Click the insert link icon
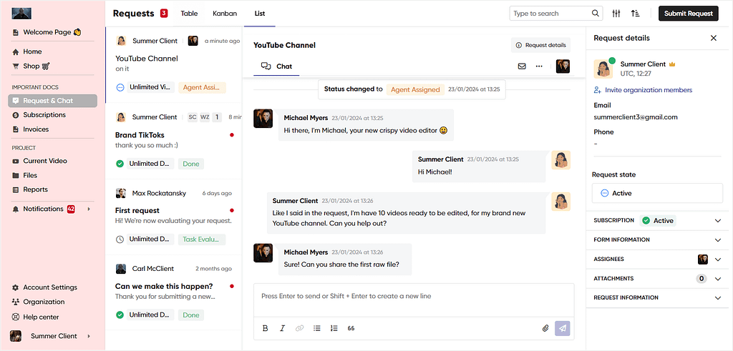Screen dimensions: 733x351 [300, 328]
